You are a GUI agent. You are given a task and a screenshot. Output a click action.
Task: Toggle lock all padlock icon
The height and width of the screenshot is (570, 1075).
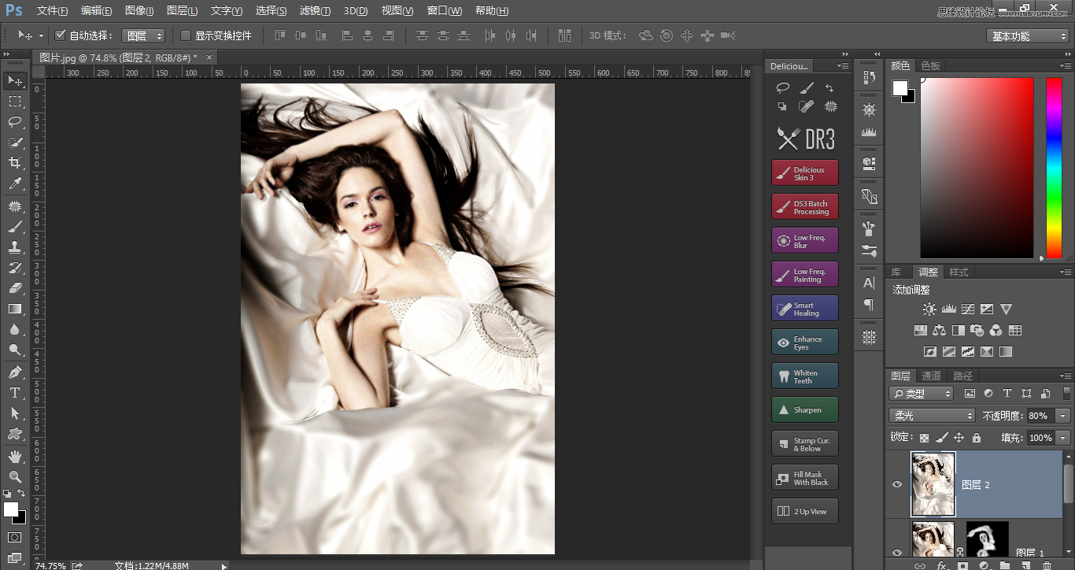tap(977, 438)
